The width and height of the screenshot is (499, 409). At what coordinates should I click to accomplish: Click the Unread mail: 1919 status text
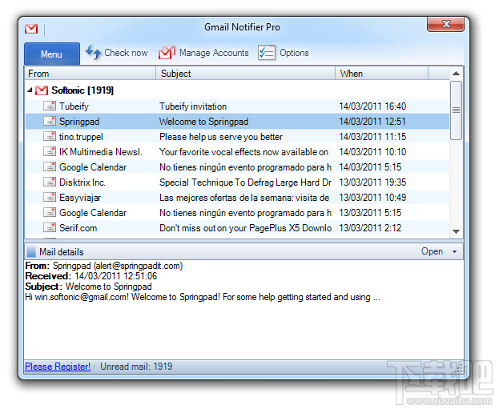coord(136,367)
